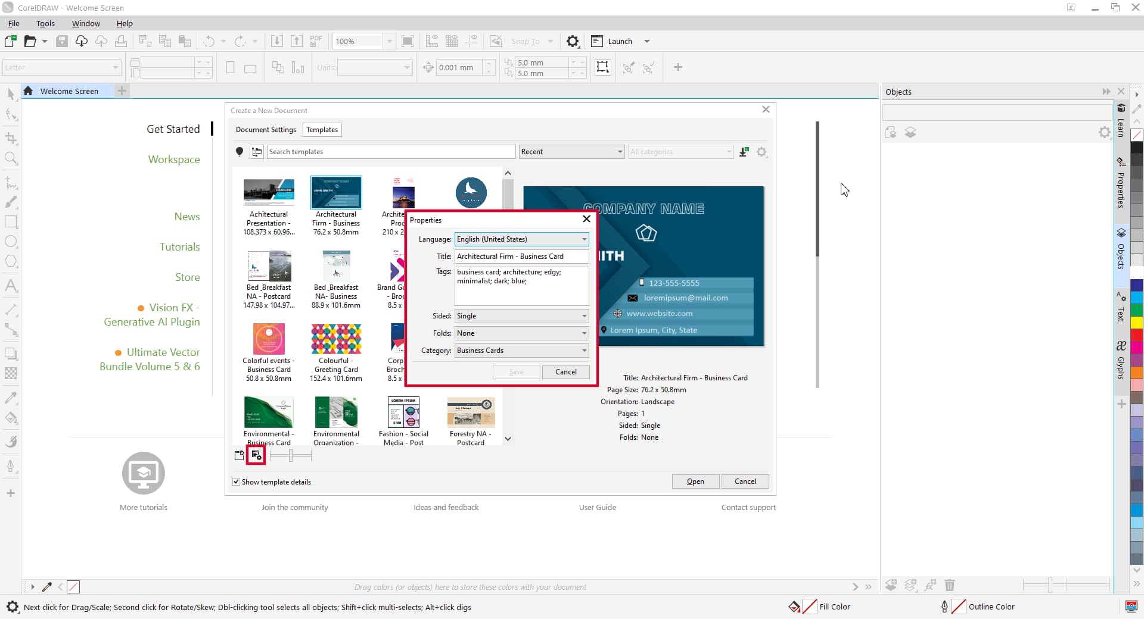Image resolution: width=1144 pixels, height=619 pixels.
Task: Select the Crop tool in toolbox
Action: [11, 138]
